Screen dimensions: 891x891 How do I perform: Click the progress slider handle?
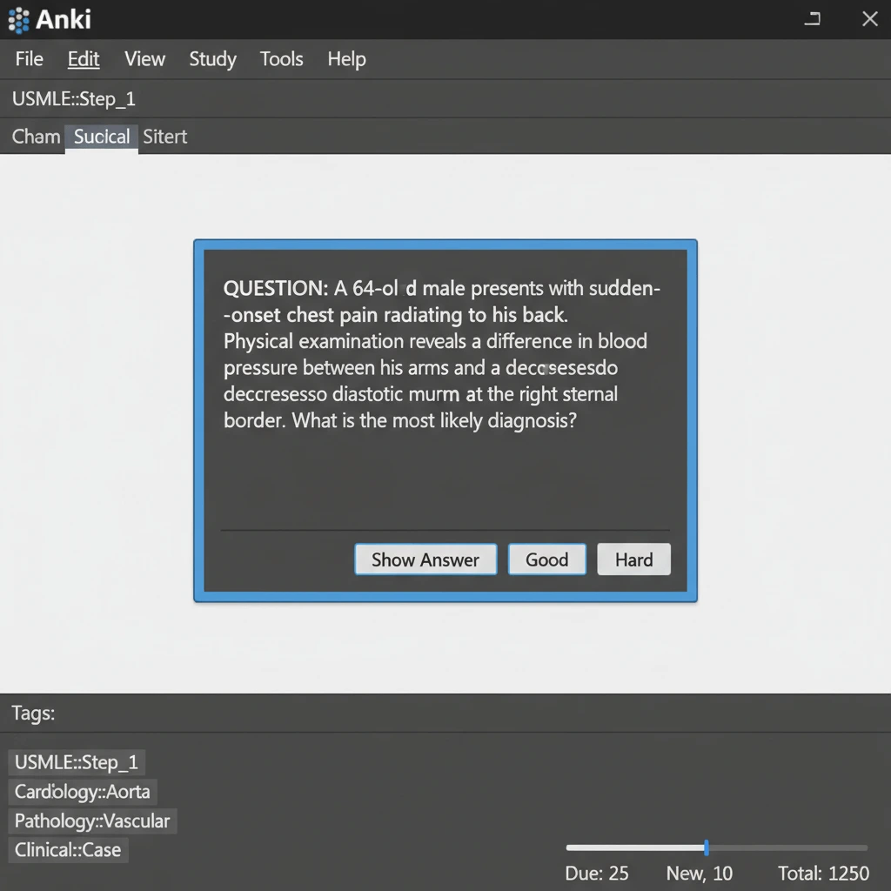[x=706, y=847]
